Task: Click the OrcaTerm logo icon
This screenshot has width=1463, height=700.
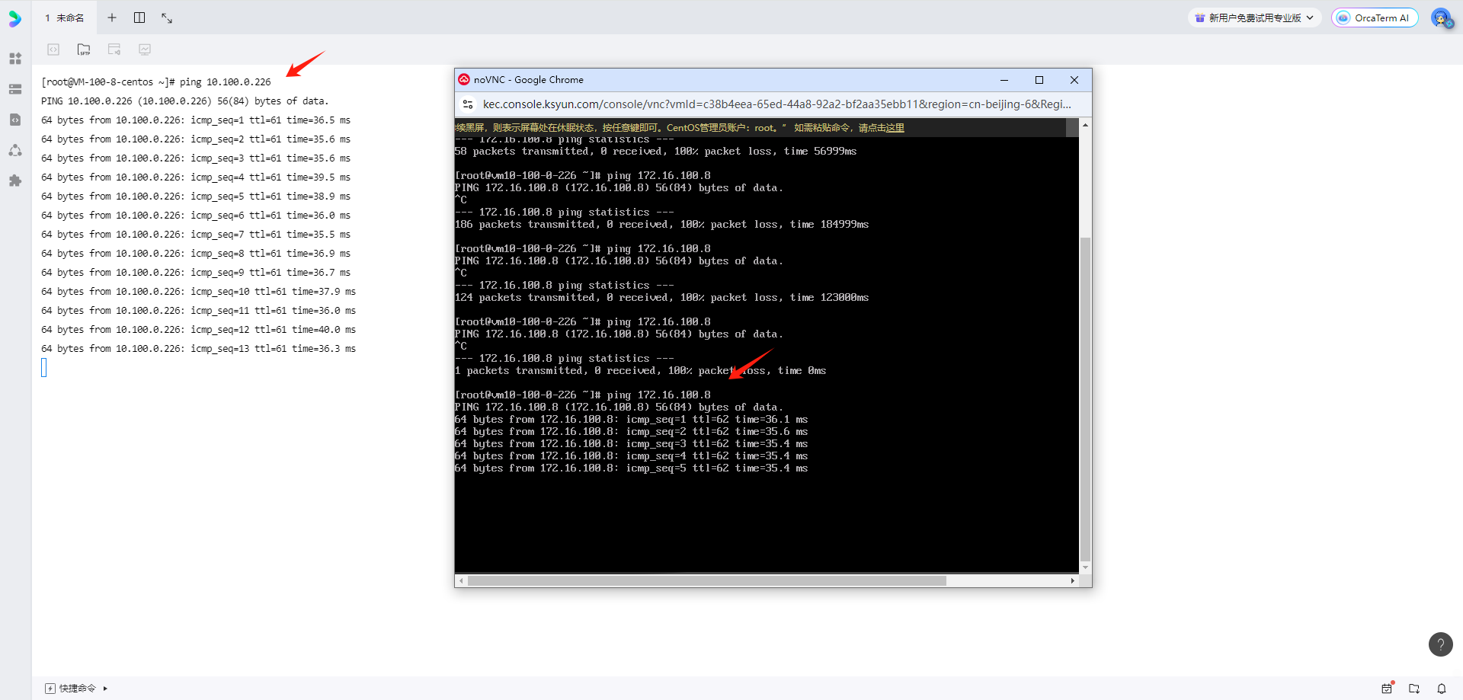Action: tap(14, 18)
